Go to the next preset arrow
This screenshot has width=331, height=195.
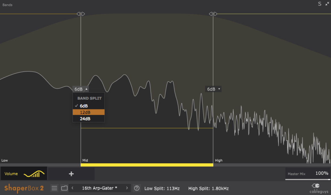127,188
